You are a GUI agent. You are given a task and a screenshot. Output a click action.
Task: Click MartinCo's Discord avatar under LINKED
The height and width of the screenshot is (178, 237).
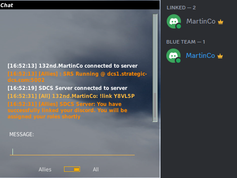[x=174, y=21]
